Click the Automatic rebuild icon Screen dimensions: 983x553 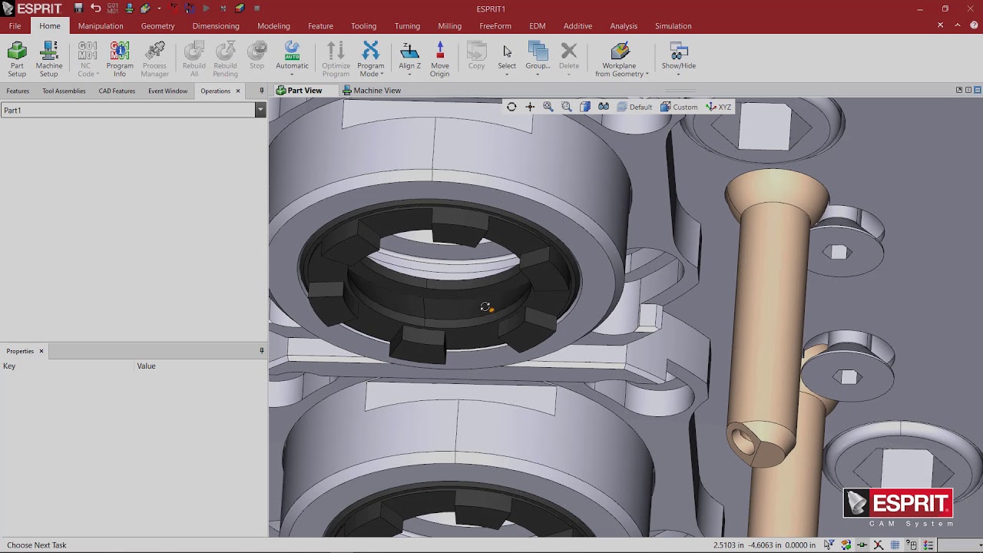(x=292, y=51)
